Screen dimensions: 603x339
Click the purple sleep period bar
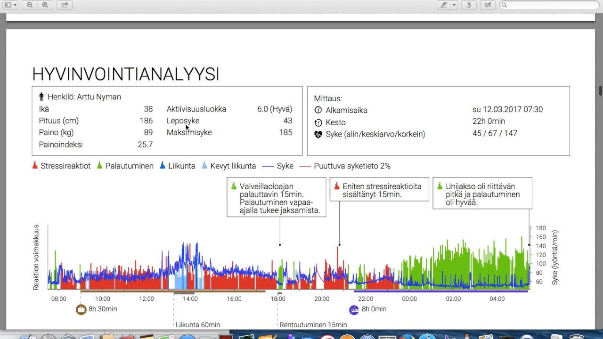pyautogui.click(x=441, y=291)
